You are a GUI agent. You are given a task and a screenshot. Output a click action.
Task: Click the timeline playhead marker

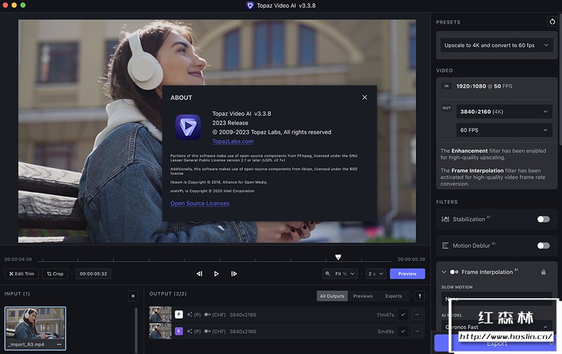point(338,257)
